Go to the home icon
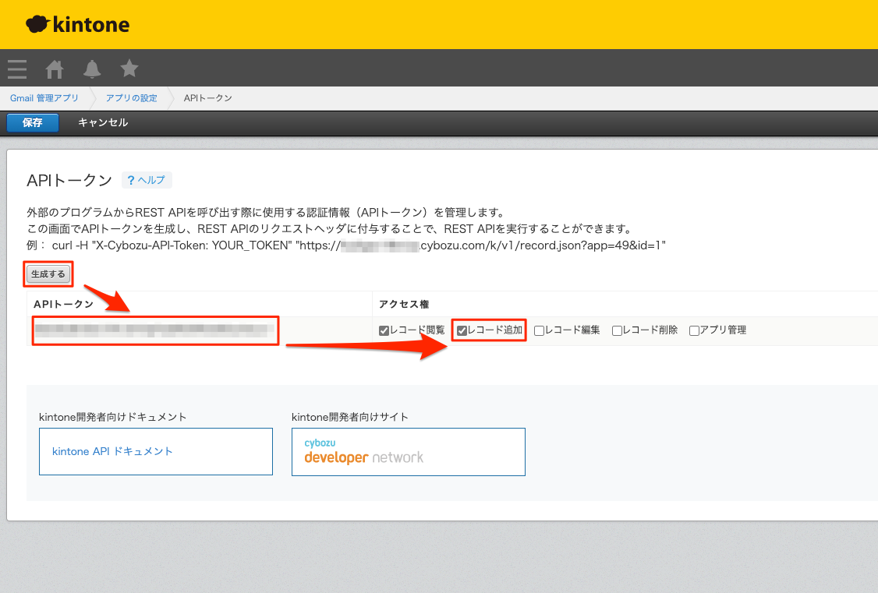This screenshot has width=878, height=593. tap(55, 69)
